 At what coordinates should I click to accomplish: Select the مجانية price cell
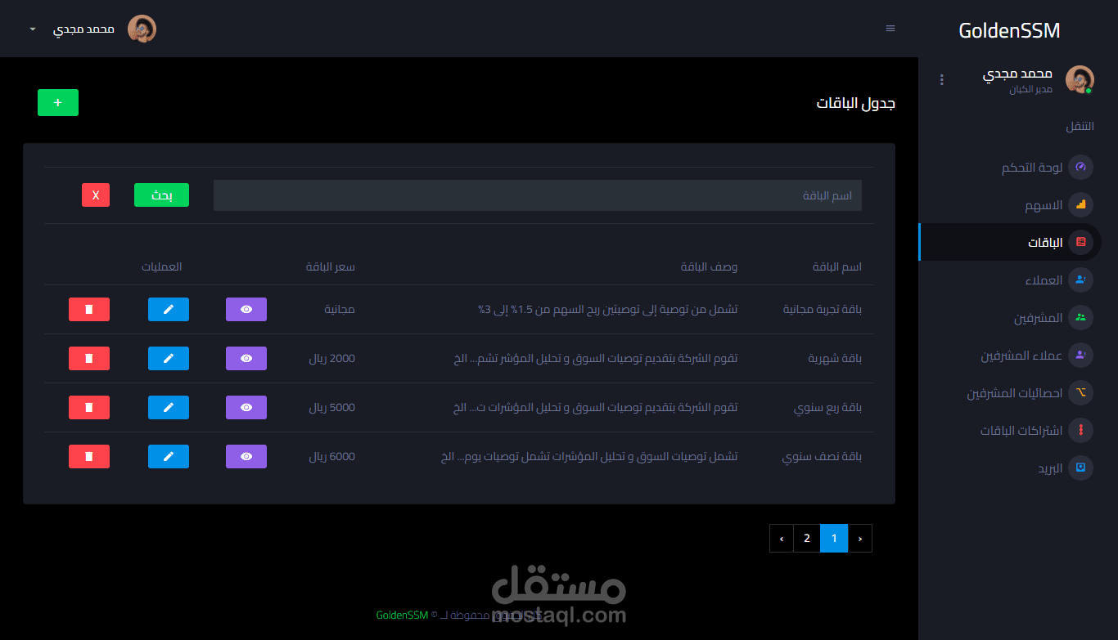[x=340, y=310]
